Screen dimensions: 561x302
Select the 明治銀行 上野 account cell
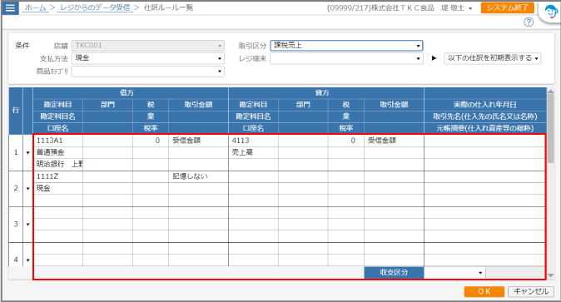pyautogui.click(x=58, y=164)
